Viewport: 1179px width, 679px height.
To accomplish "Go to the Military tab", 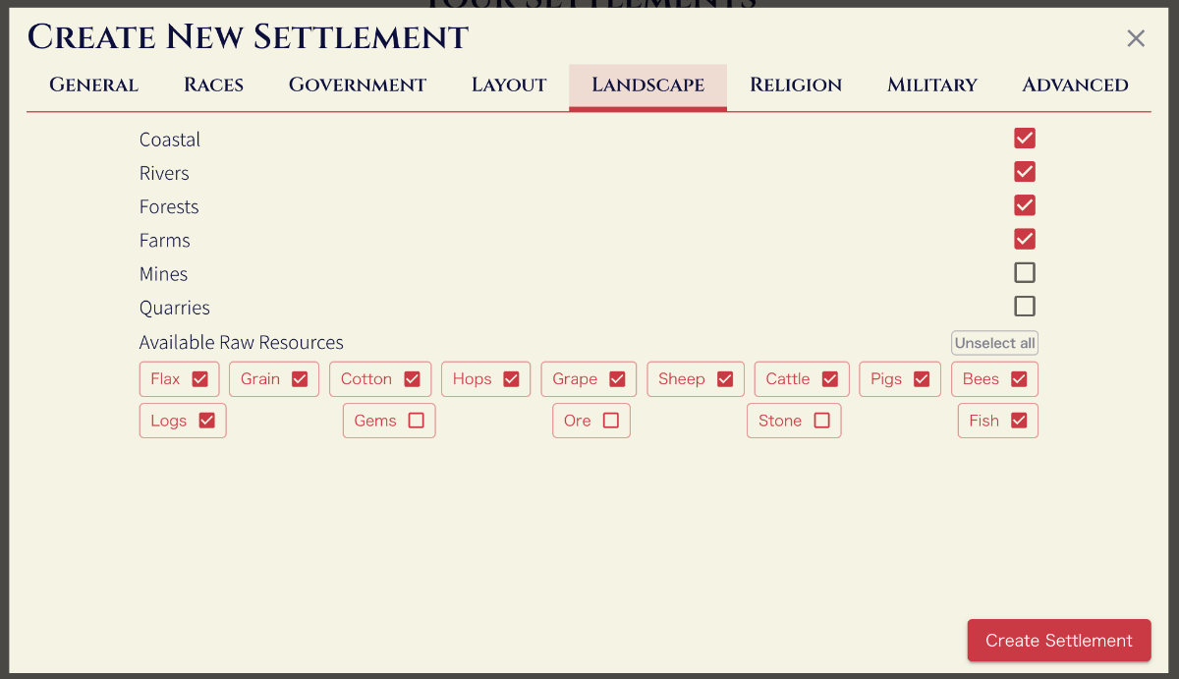I will pos(931,85).
